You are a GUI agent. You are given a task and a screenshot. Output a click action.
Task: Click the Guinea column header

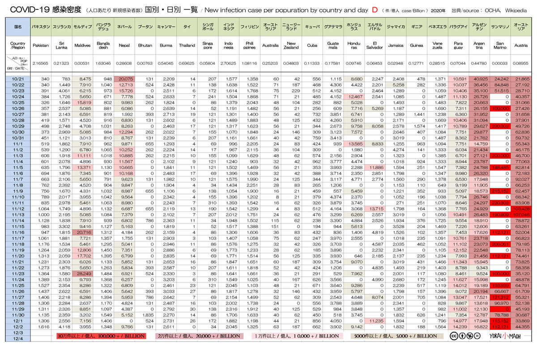(x=416, y=46)
